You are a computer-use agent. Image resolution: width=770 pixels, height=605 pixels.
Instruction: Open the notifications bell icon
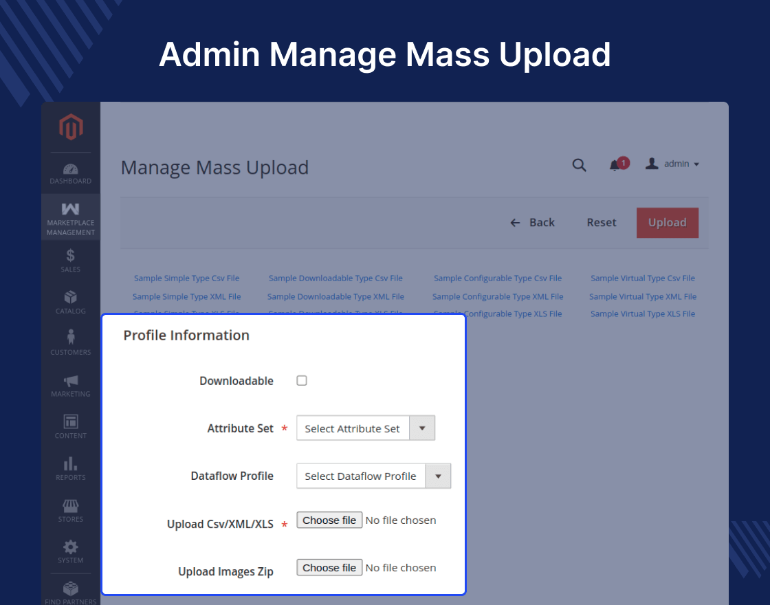point(615,165)
